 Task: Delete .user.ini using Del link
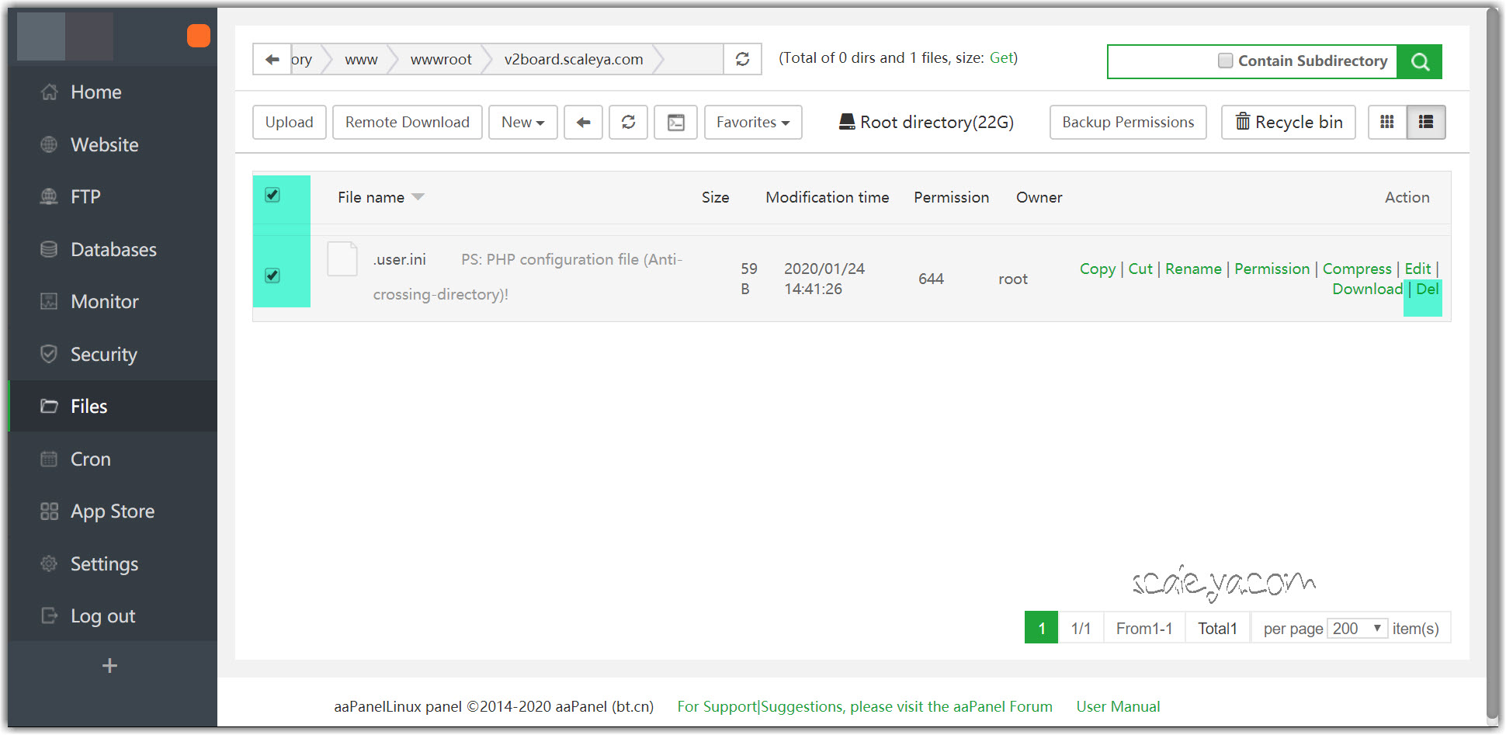pos(1427,289)
